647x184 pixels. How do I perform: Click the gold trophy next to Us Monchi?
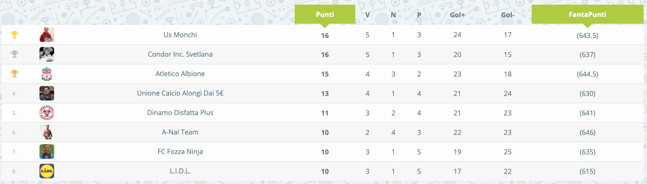(x=14, y=35)
